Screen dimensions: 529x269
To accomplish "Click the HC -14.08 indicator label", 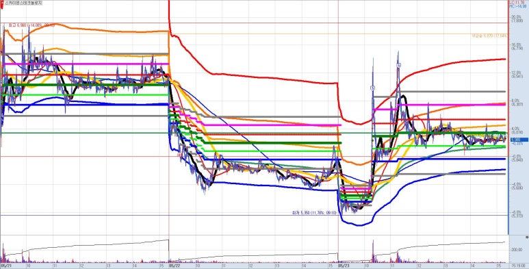I will (517, 5).
